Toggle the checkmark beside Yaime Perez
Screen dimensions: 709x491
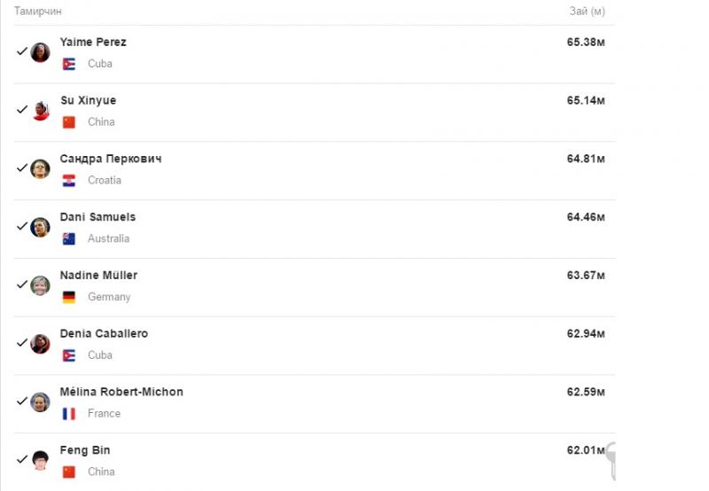tap(22, 51)
